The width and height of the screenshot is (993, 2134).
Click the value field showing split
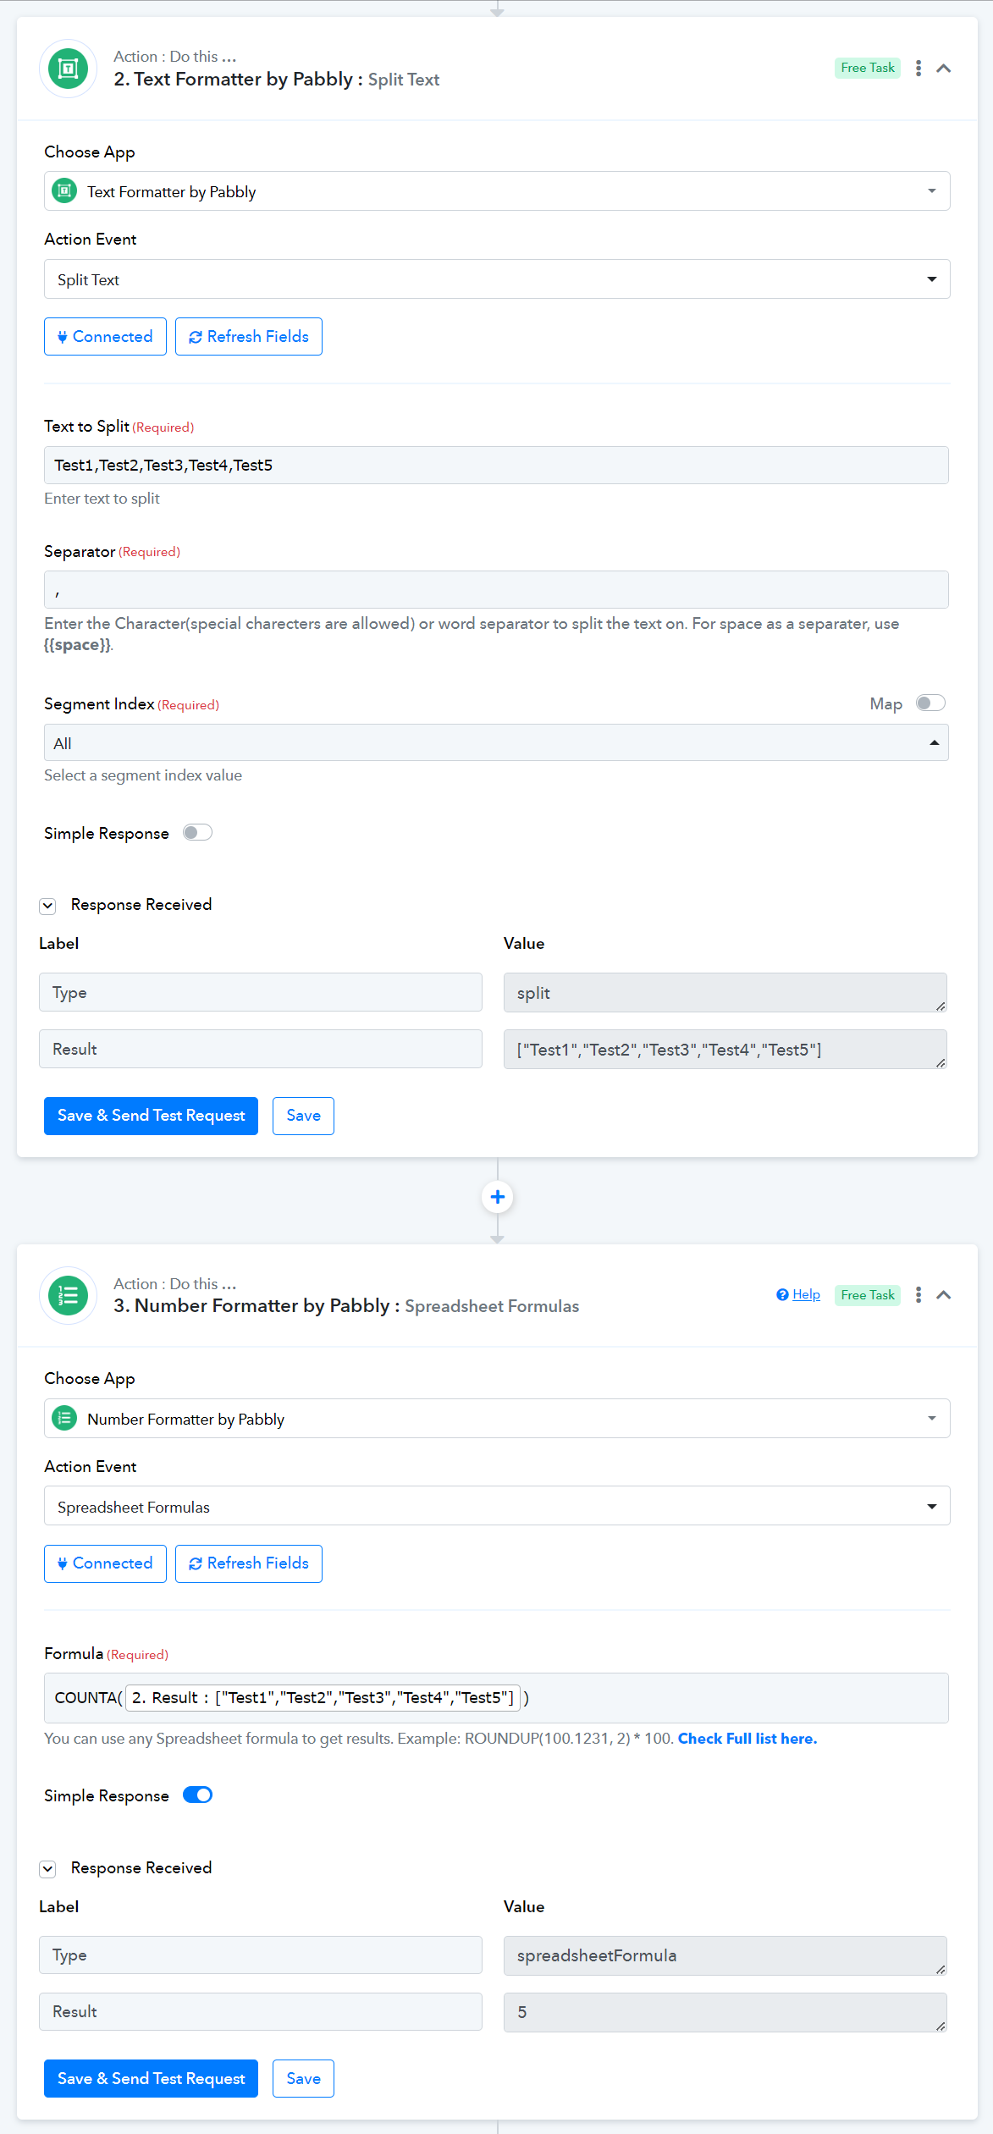[725, 993]
